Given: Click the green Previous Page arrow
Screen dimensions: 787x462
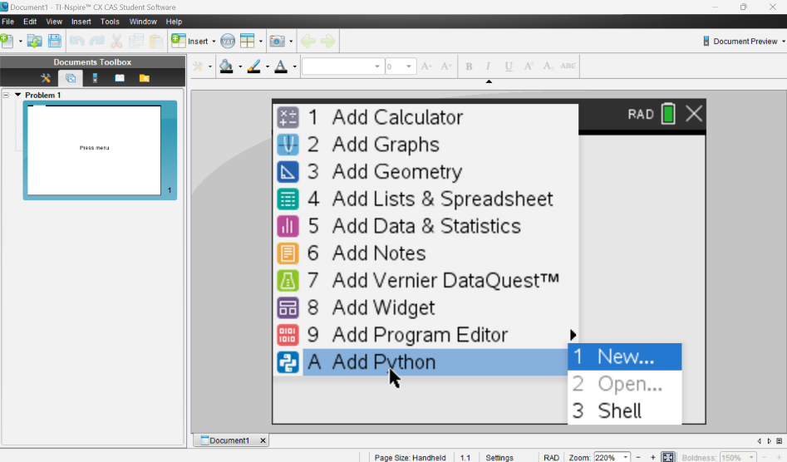Looking at the screenshot, I should pos(308,42).
